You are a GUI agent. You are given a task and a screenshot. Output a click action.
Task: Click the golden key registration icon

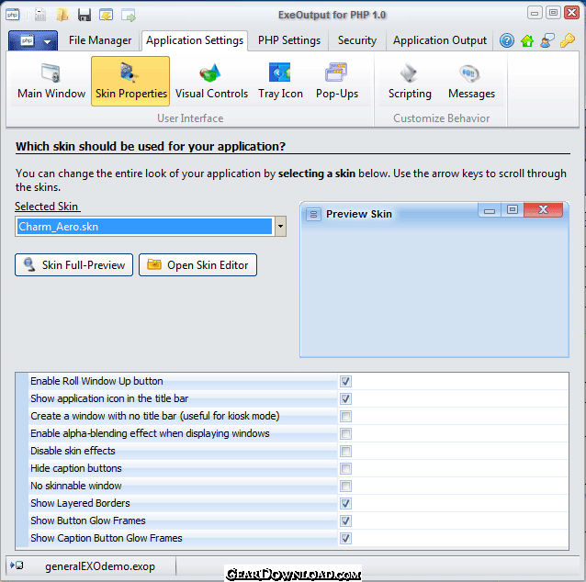click(x=567, y=40)
